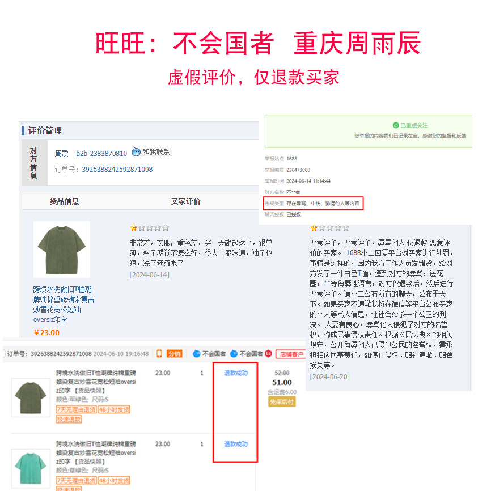491x491 pixels.
Task: Click second 退款成功 refund status link
Action: pos(236,444)
